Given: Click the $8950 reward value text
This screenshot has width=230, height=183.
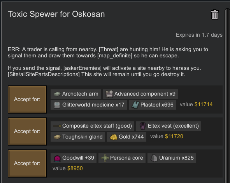Looking at the screenshot, I should [75, 168].
